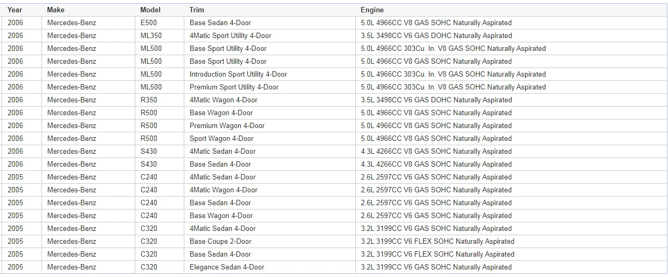The width and height of the screenshot is (668, 277).
Task: Click the Model column header
Action: pos(150,10)
